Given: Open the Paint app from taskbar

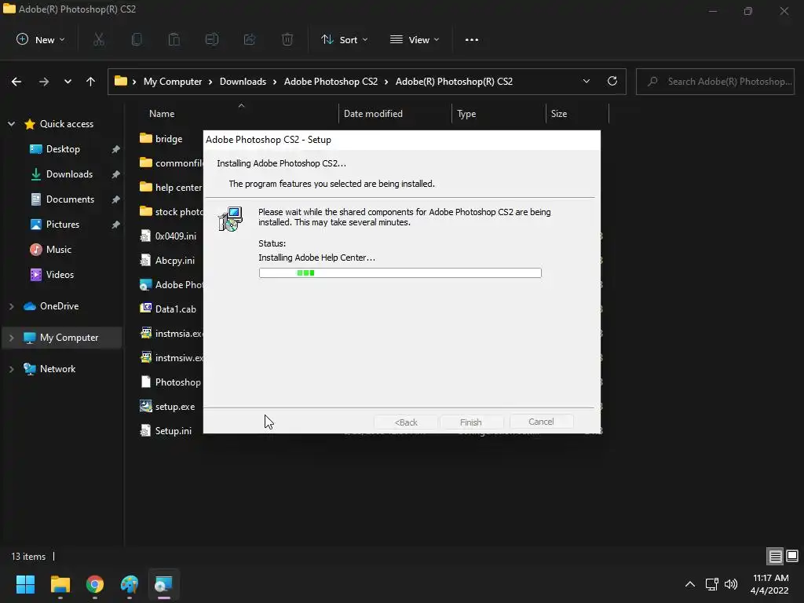Looking at the screenshot, I should [x=130, y=584].
